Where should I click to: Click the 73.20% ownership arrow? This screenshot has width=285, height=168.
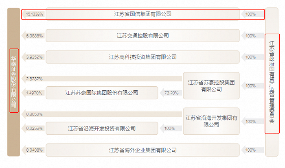(171, 93)
